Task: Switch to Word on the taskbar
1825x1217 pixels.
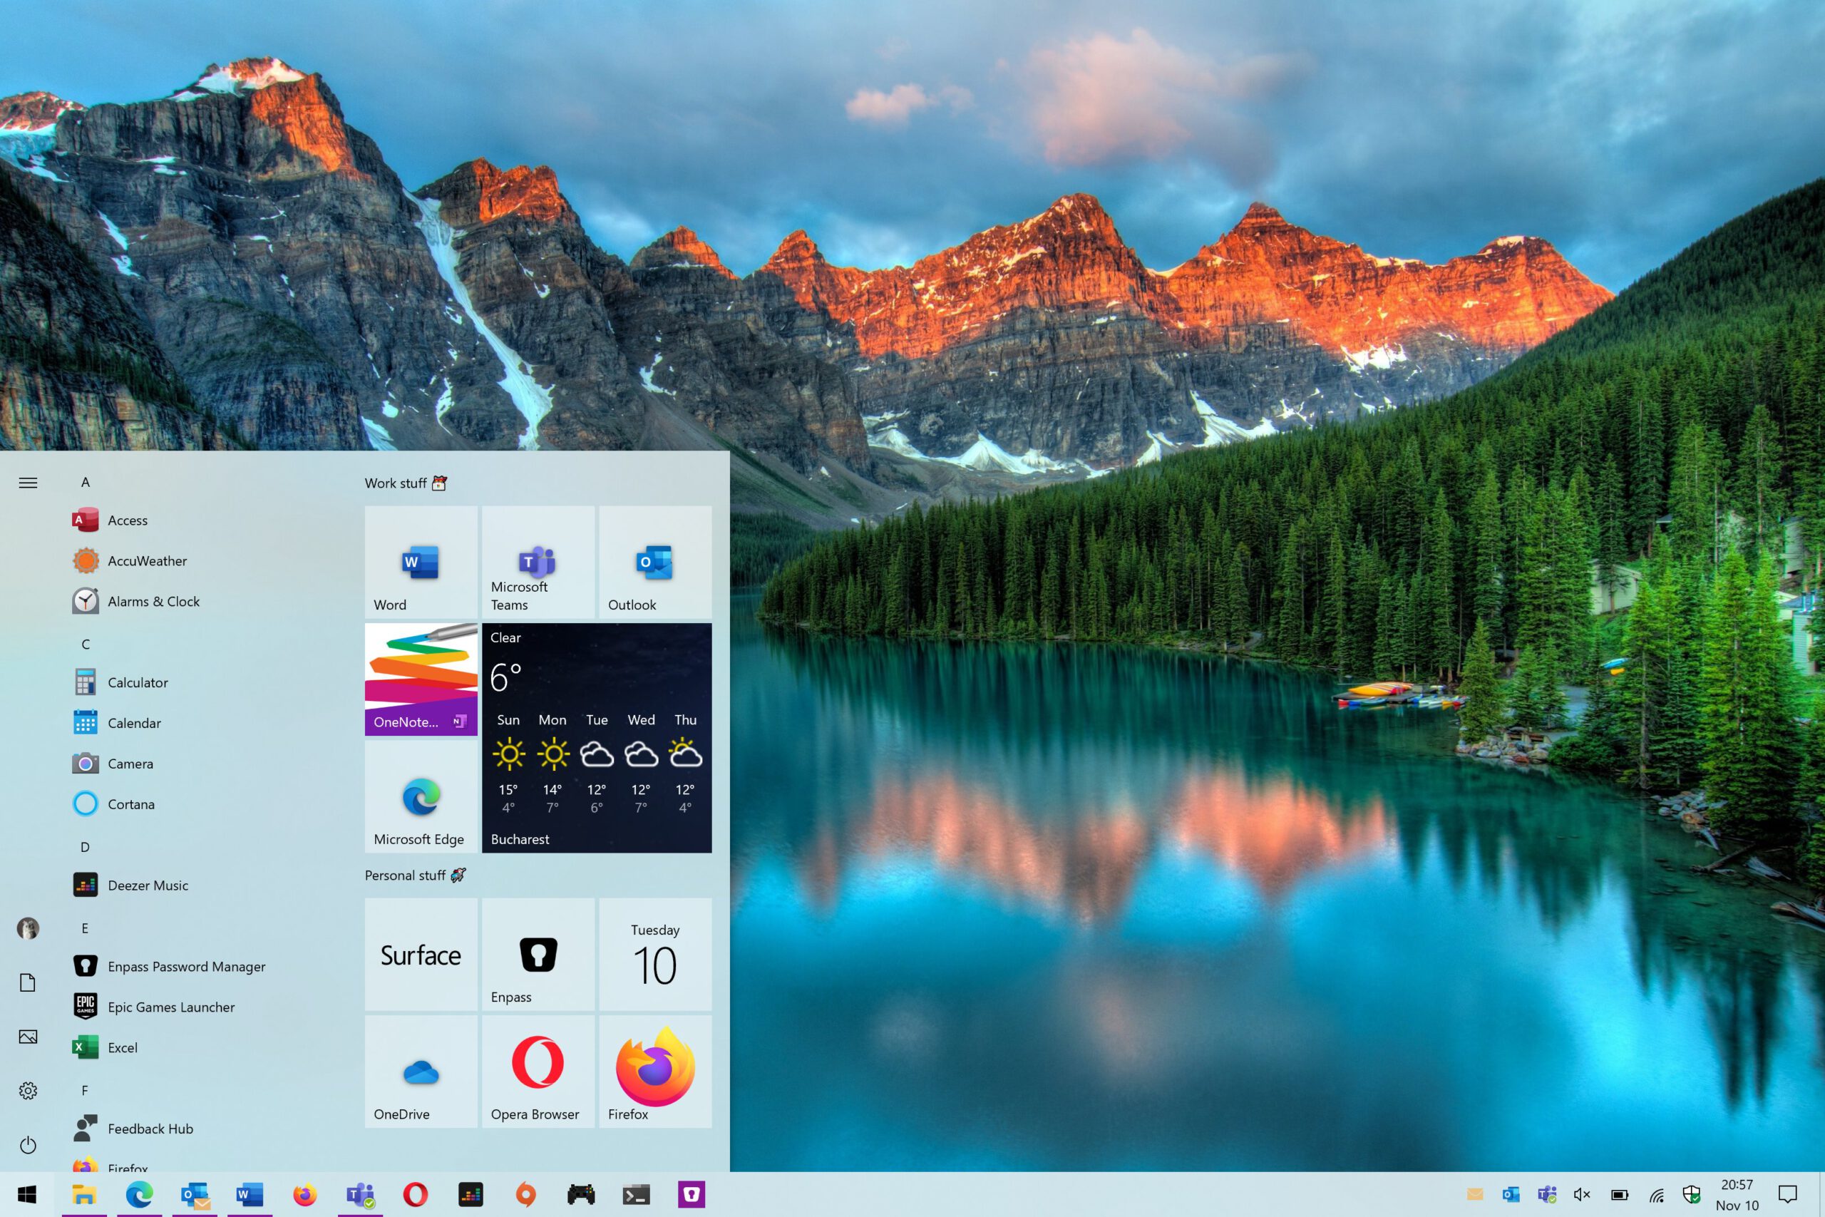Action: 250,1194
